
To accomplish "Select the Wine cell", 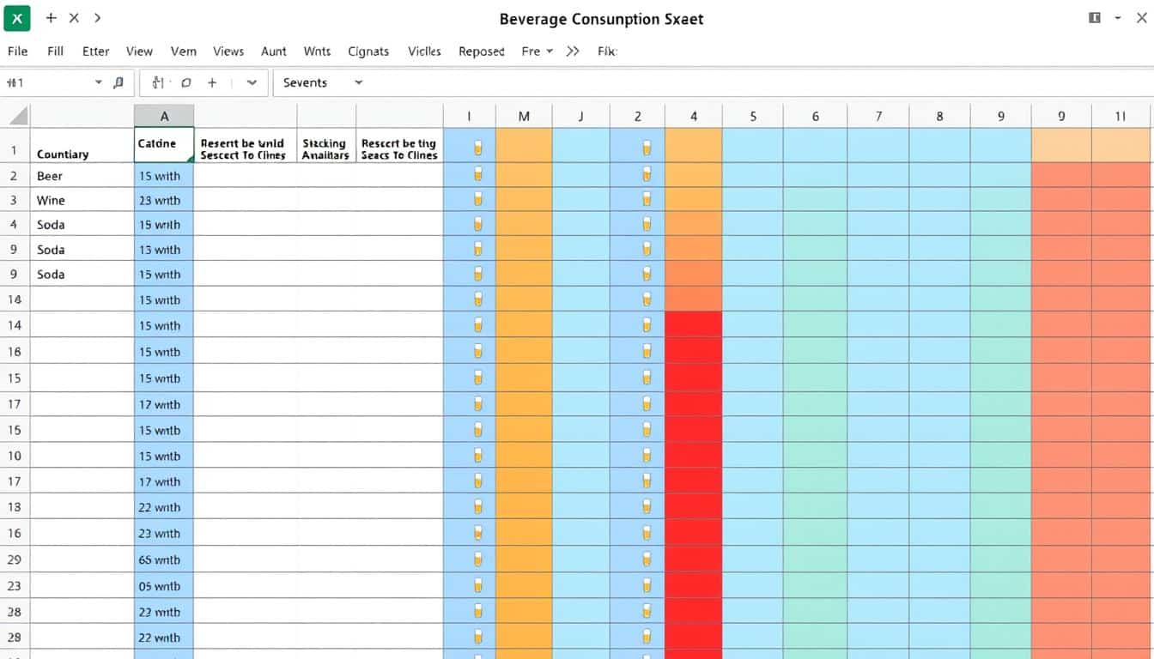I will (82, 200).
